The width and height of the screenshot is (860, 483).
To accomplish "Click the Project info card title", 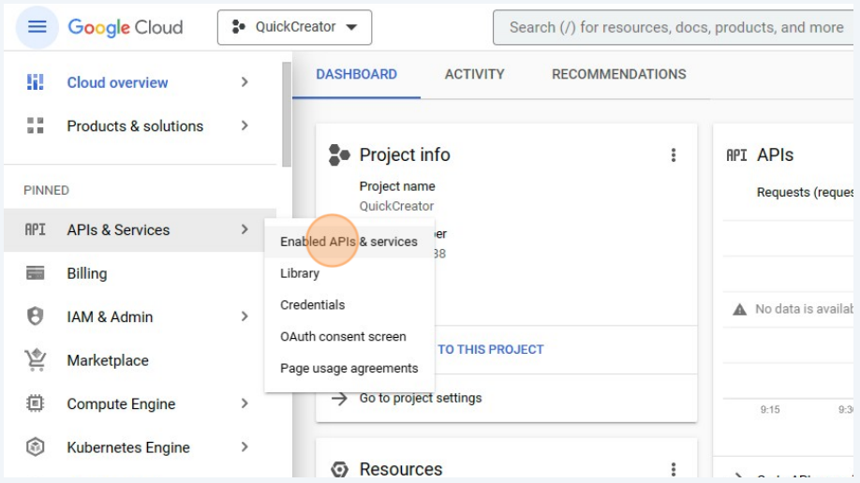I will 405,155.
